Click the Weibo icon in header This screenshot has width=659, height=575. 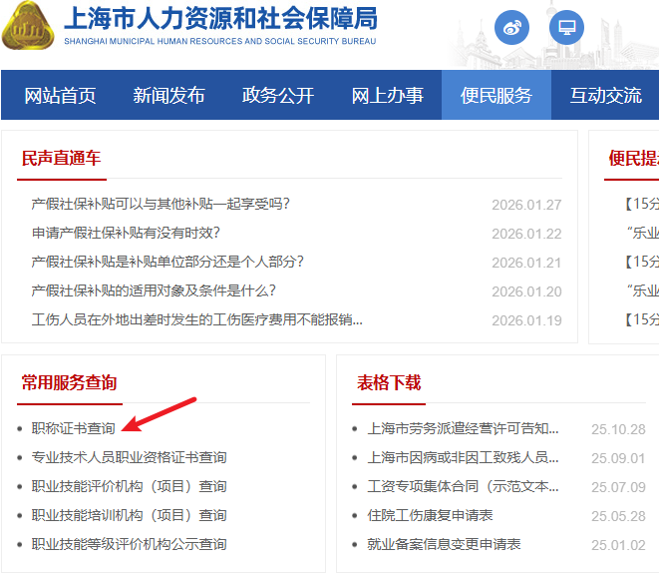click(512, 28)
